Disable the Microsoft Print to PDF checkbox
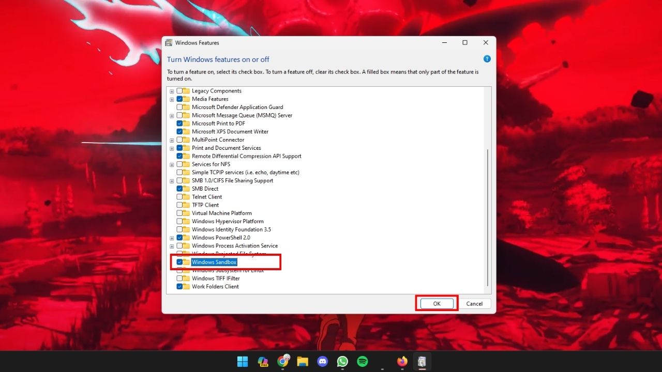Image resolution: width=662 pixels, height=372 pixels. (179, 123)
